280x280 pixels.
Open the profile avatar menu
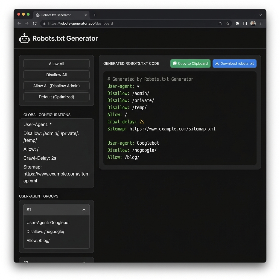[x=253, y=24]
